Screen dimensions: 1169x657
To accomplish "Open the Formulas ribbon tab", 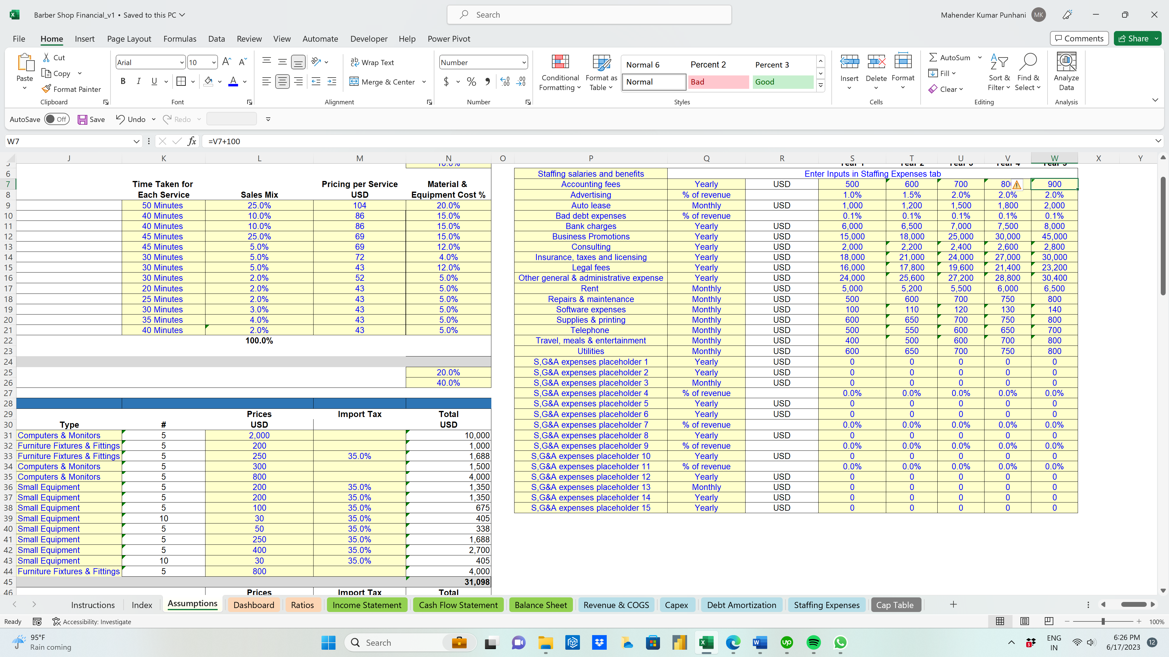I will 180,39.
